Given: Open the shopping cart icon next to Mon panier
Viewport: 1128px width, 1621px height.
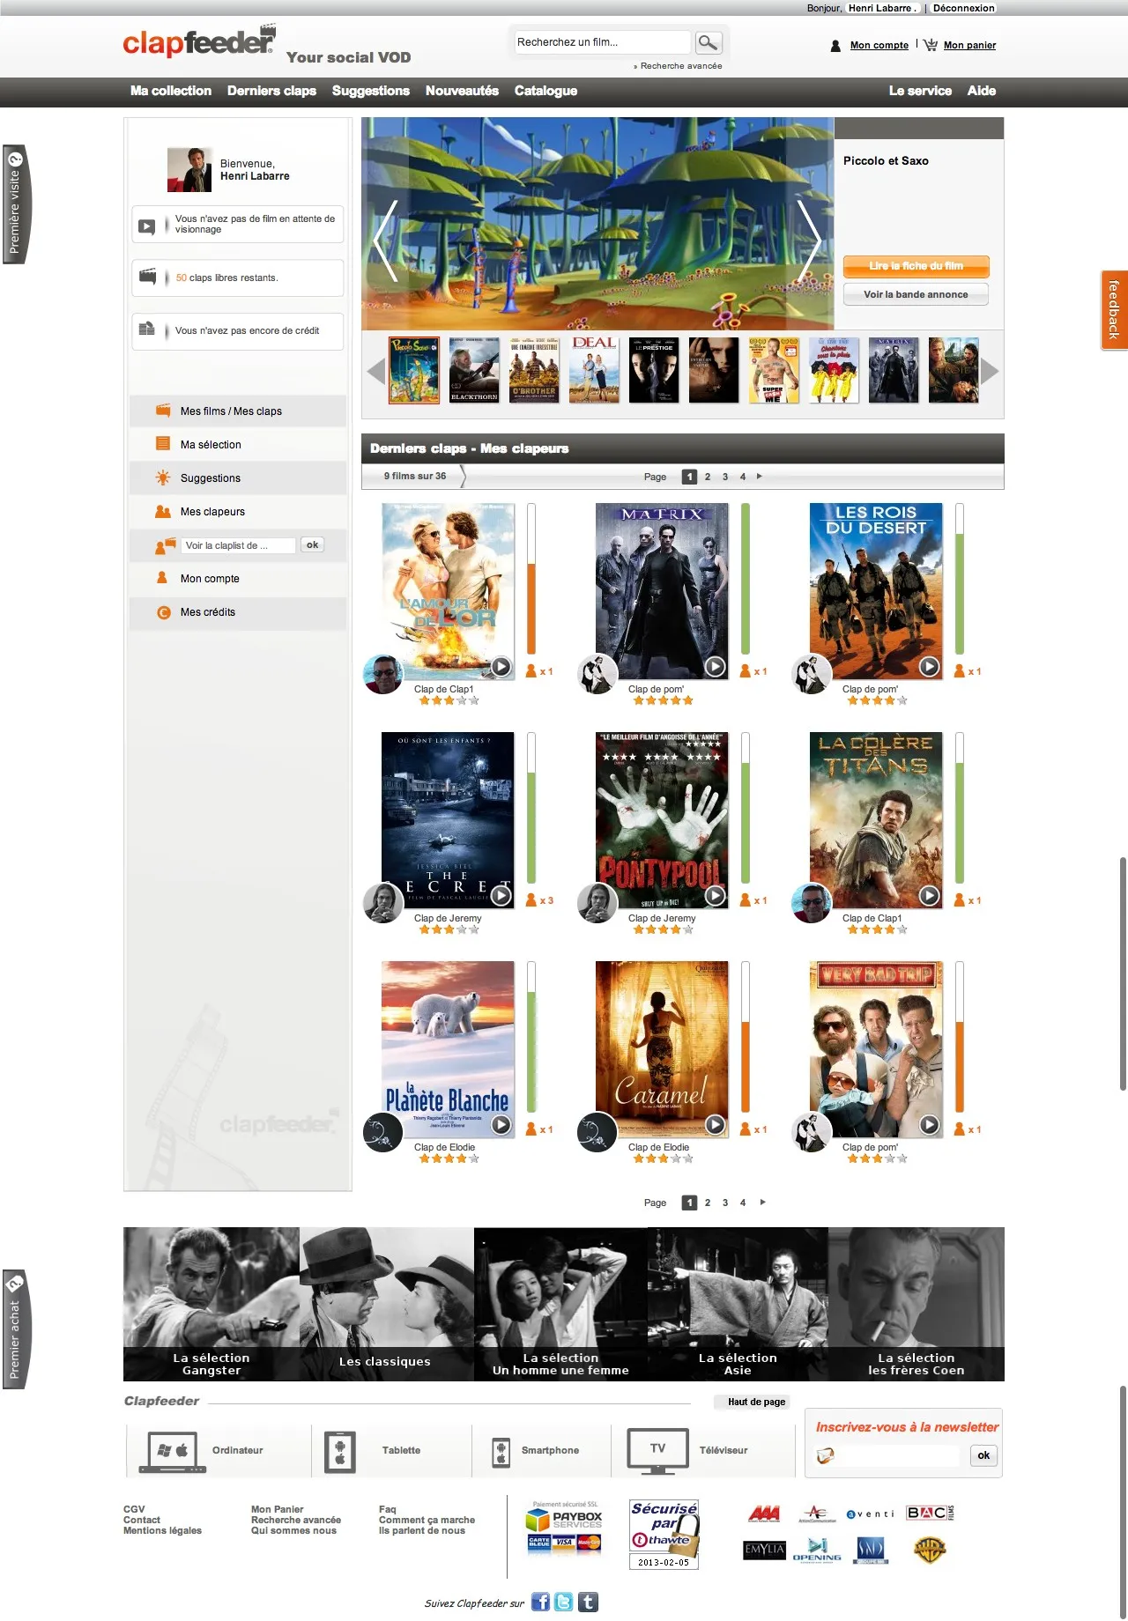Looking at the screenshot, I should click(x=930, y=45).
